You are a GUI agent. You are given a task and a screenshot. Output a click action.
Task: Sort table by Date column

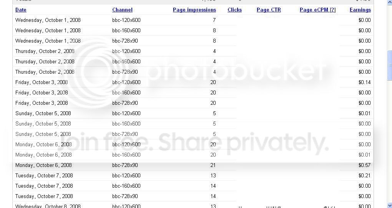point(21,10)
